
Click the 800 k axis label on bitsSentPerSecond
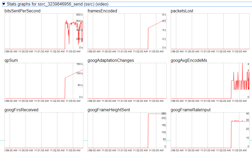(x=80, y=15)
